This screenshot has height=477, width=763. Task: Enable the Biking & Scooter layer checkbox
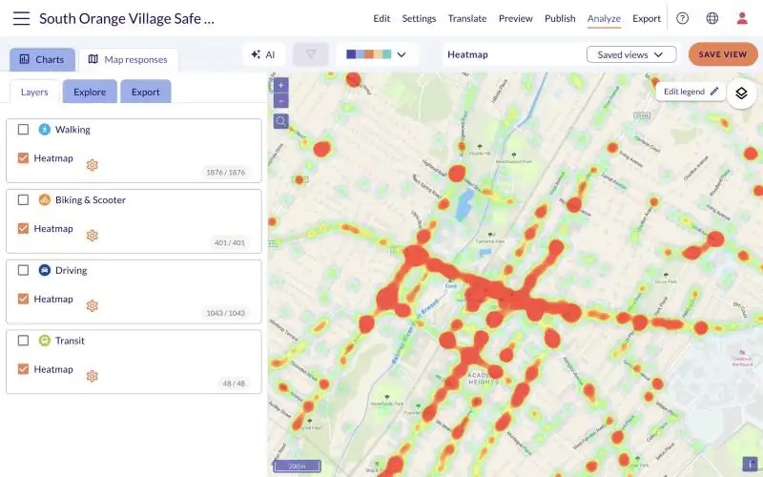(23, 199)
